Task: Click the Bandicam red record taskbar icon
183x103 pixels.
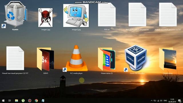Action: pyautogui.click(x=30, y=100)
